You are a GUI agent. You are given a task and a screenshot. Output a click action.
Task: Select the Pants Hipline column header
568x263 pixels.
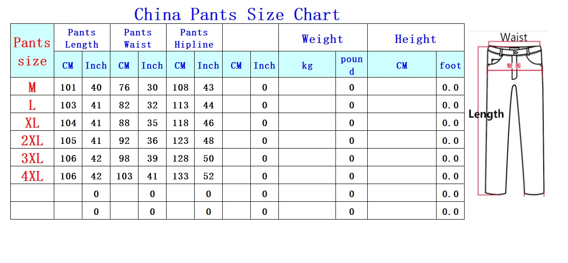point(194,38)
